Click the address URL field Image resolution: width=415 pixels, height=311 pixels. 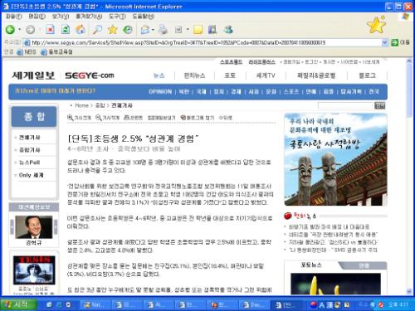[205, 42]
